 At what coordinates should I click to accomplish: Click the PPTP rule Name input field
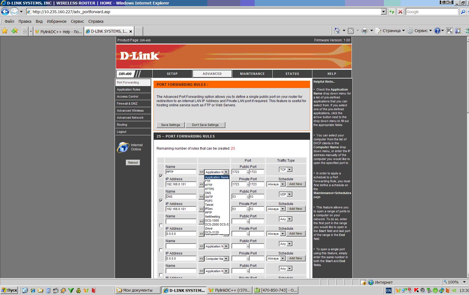(181, 172)
